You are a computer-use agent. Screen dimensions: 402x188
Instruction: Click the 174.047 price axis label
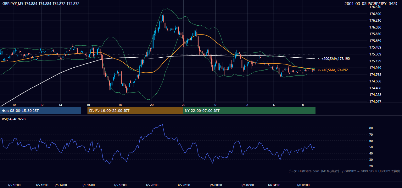(375, 102)
